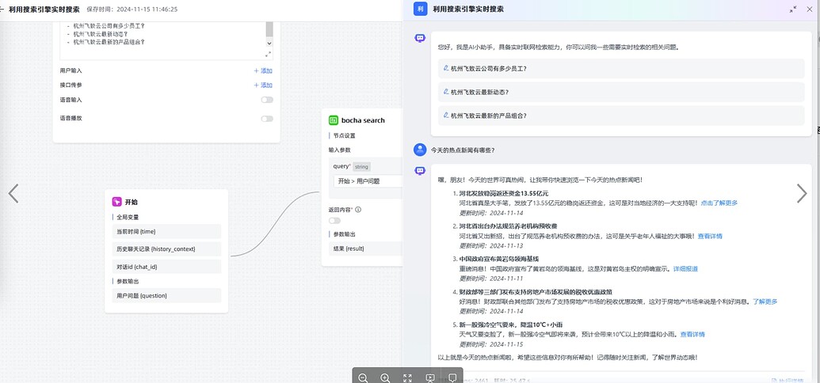Zoom out the canvas with the minus magnifier
This screenshot has height=383, width=820.
pos(363,377)
